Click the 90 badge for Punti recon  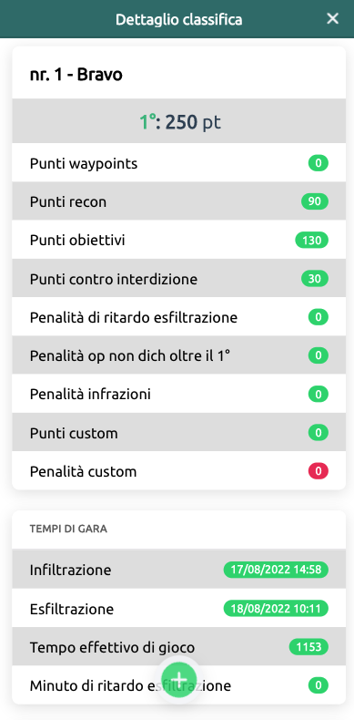[315, 201]
